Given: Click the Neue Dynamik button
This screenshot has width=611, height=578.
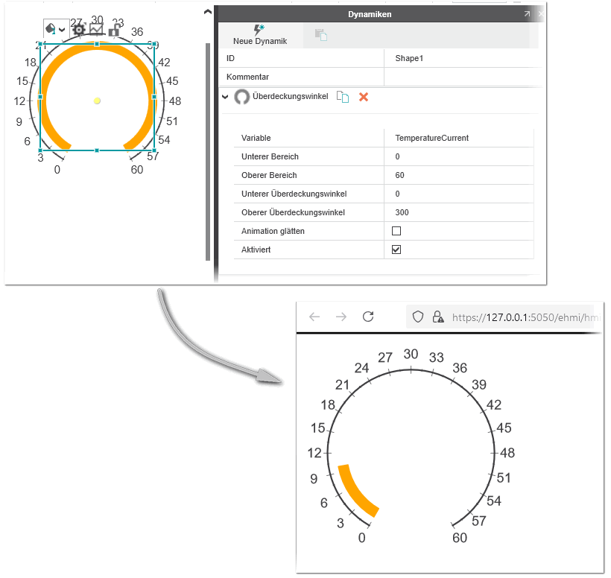Looking at the screenshot, I should coord(259,35).
